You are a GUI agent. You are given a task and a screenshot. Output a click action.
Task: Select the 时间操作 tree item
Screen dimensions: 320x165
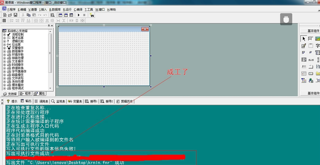click(x=18, y=65)
